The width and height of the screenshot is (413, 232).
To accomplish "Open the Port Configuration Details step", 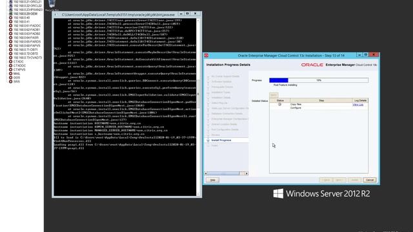I will pyautogui.click(x=225, y=130).
